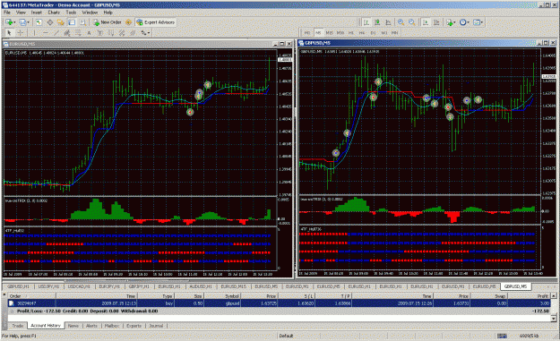
Task: Switch chart to line chart style
Action: (388, 22)
